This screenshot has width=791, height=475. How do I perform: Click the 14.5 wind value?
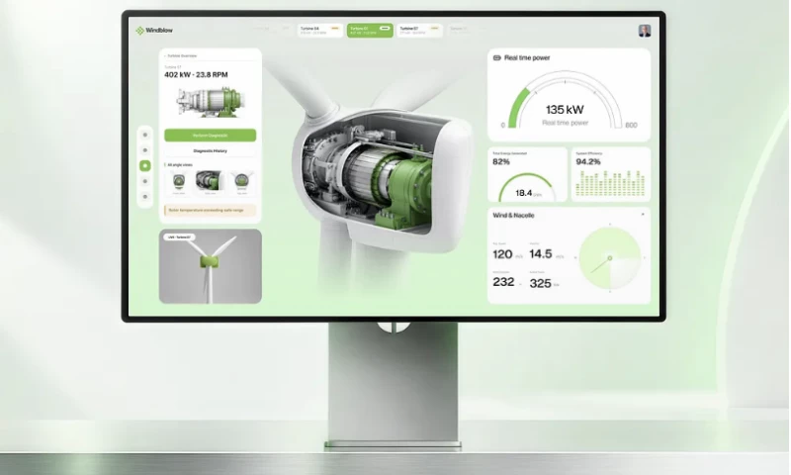click(540, 254)
